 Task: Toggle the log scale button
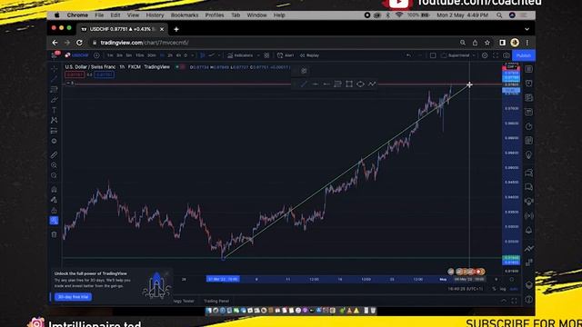tap(503, 289)
